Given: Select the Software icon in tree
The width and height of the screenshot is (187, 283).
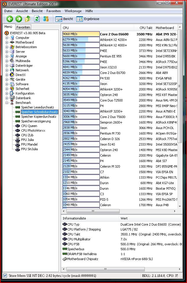Looking at the screenshot, I should (x=12, y=84).
